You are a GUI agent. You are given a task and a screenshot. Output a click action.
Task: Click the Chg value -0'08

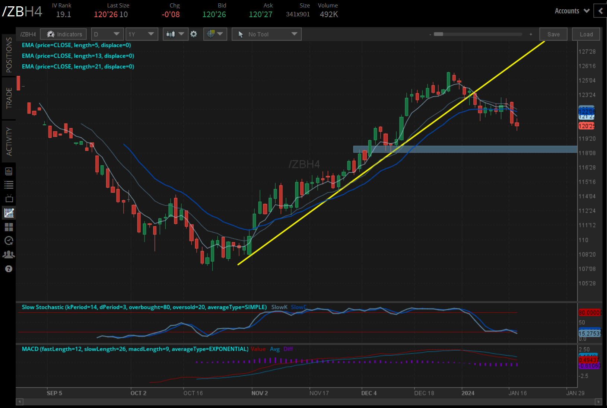[171, 15]
